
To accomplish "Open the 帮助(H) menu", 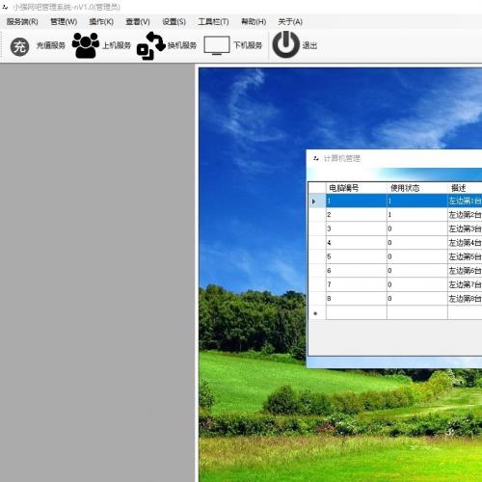I will pos(254,22).
